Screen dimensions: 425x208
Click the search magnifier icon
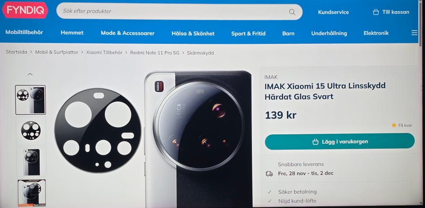tap(292, 12)
